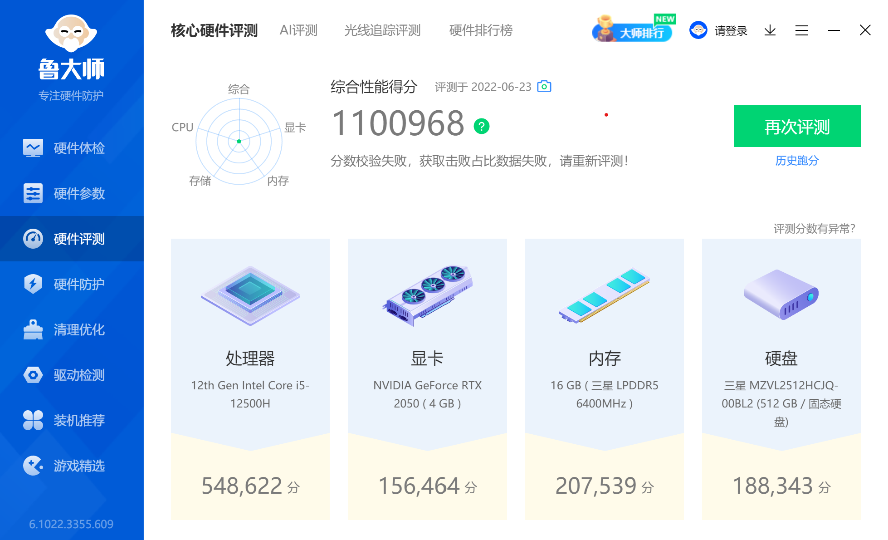Click the green question mark beside score
Screen dimensions: 888x540
(482, 126)
